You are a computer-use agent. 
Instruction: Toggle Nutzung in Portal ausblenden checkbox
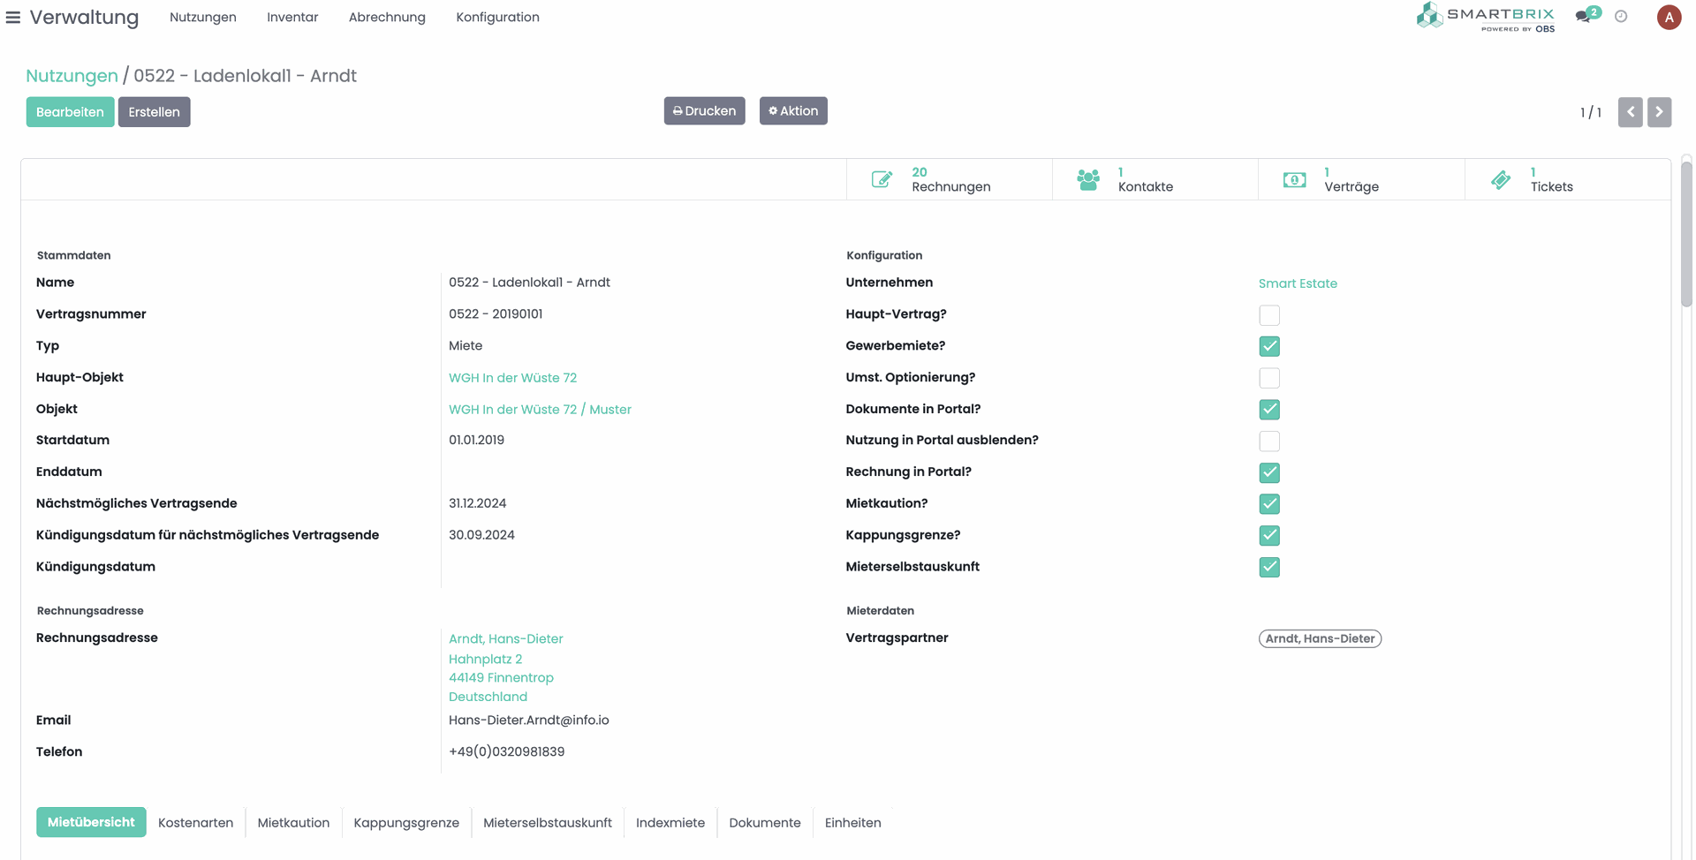1269,441
